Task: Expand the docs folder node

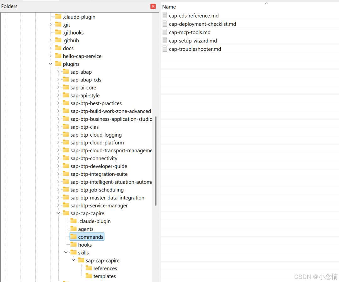Action: tap(51, 48)
